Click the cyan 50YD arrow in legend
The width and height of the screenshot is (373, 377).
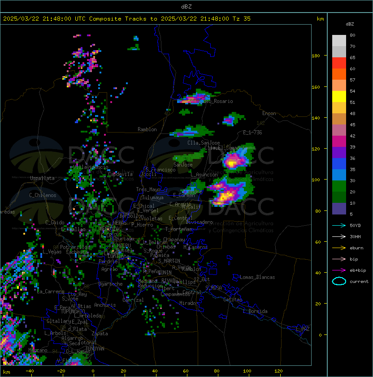click(339, 226)
